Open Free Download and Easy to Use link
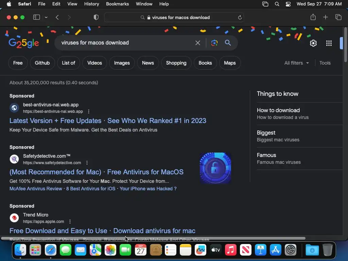The height and width of the screenshot is (261, 348). click(102, 231)
